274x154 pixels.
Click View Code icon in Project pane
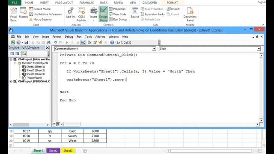[12, 53]
